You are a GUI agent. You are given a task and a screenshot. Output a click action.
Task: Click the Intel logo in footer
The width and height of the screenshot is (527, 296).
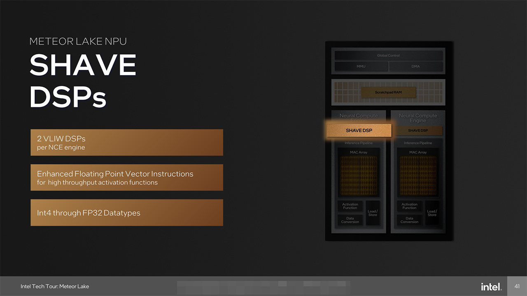pos(491,286)
